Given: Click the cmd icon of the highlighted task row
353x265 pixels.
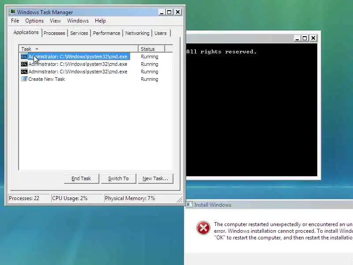Looking at the screenshot, I should pos(24,57).
